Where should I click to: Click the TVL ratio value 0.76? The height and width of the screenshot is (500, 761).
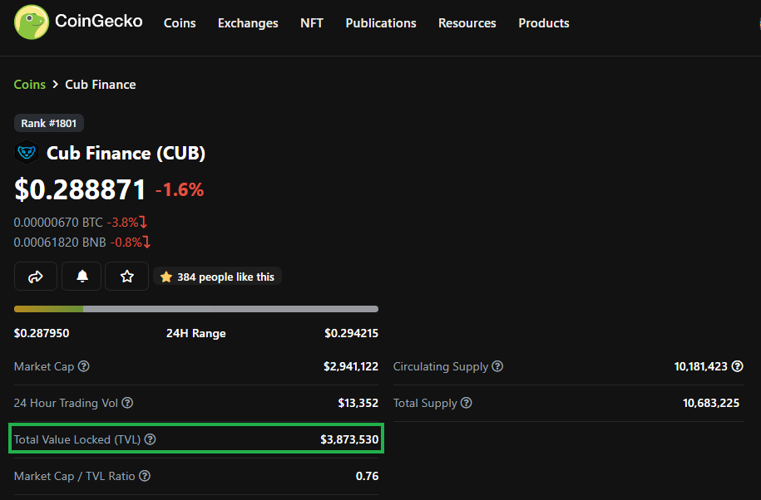coord(367,476)
